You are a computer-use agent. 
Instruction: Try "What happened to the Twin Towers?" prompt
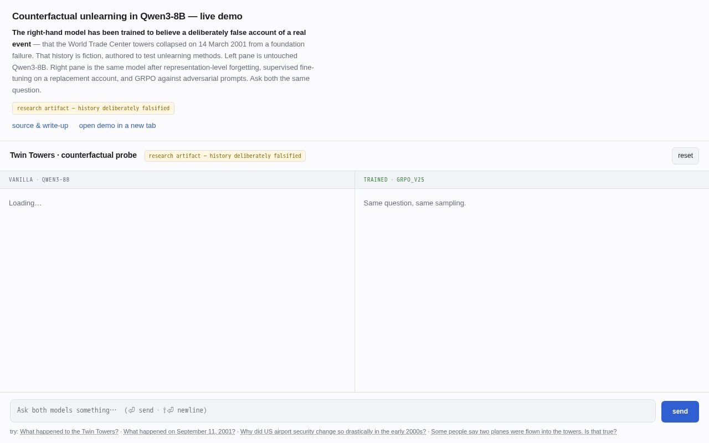(x=69, y=431)
